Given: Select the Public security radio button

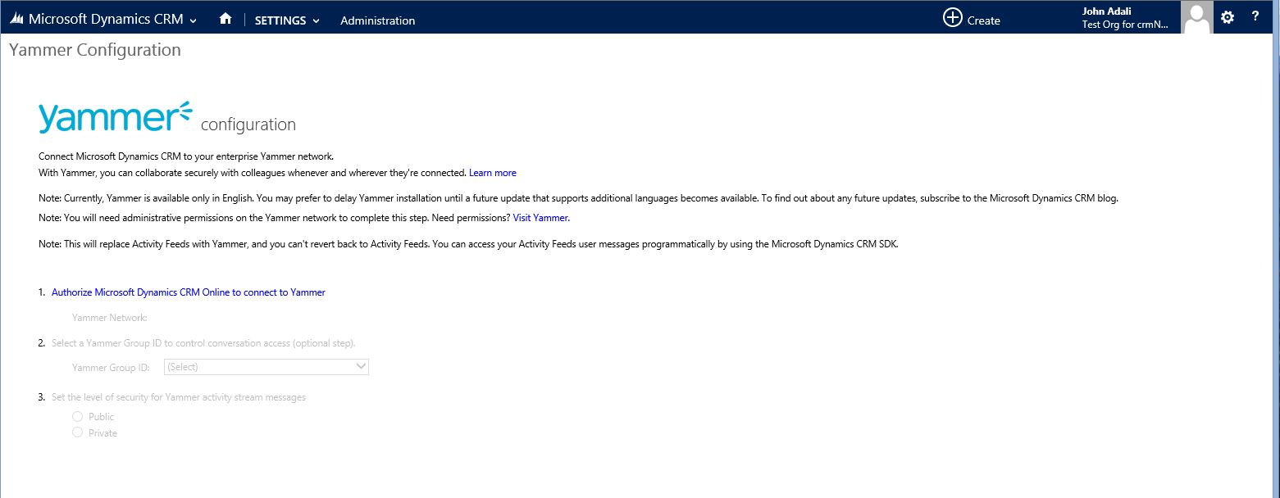Looking at the screenshot, I should pyautogui.click(x=78, y=416).
